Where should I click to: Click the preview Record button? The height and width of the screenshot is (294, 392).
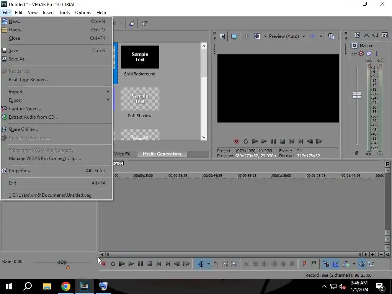pyautogui.click(x=236, y=141)
